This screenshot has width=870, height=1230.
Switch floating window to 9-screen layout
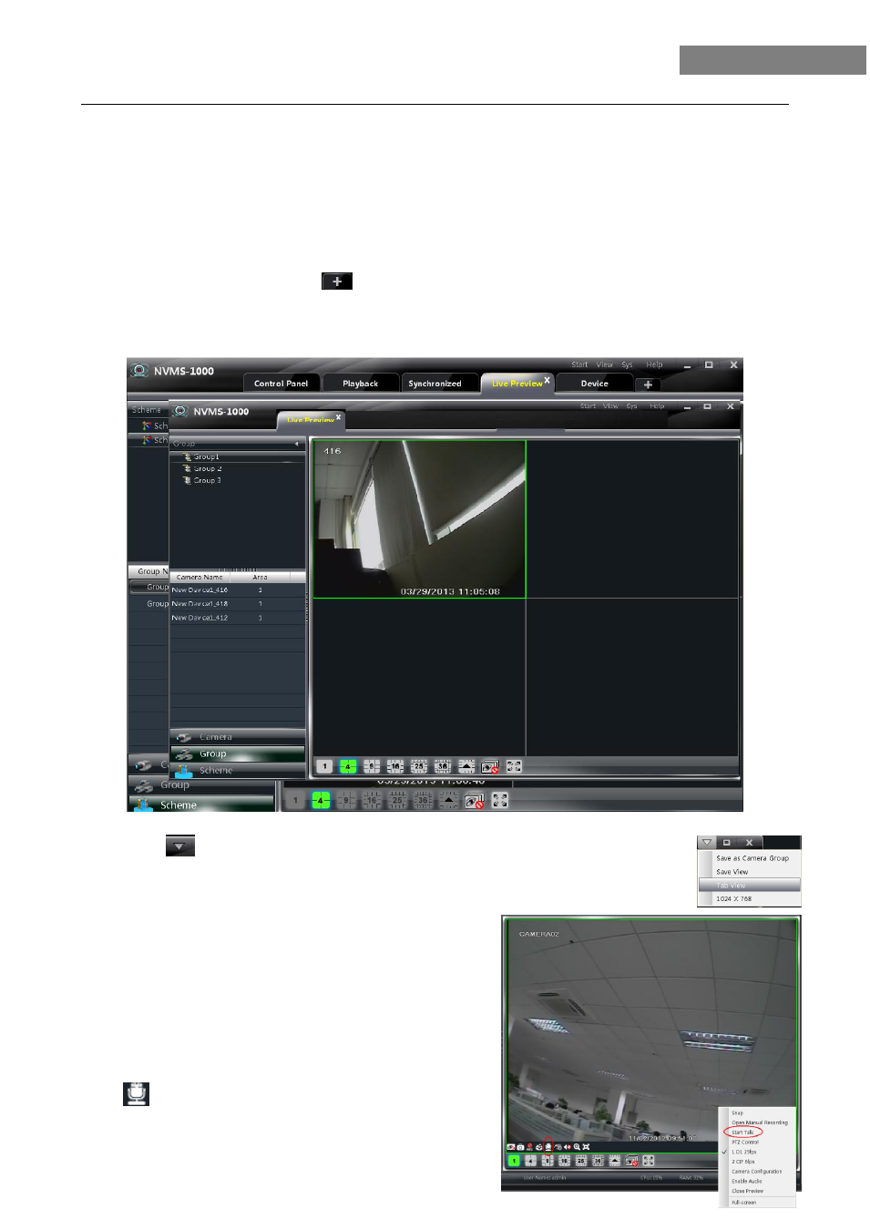(x=372, y=767)
